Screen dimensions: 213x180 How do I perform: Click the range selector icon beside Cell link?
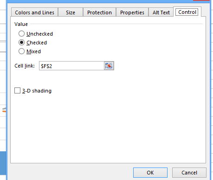[x=109, y=66]
